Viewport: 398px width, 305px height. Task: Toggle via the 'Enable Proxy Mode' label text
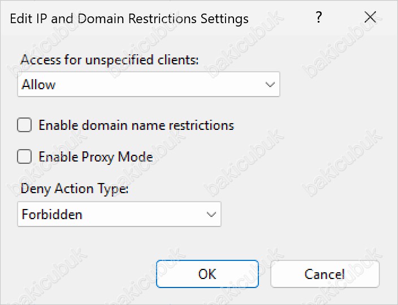[x=96, y=157]
